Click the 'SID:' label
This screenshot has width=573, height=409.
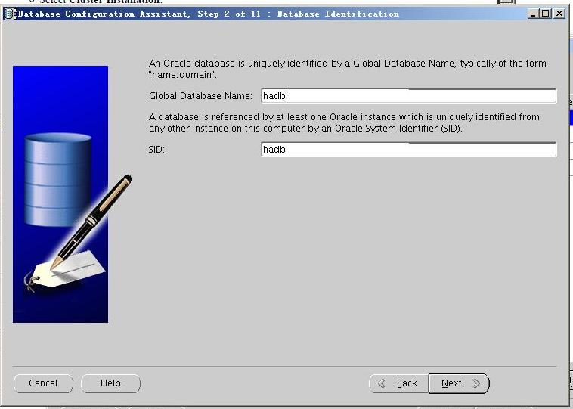coord(156,150)
